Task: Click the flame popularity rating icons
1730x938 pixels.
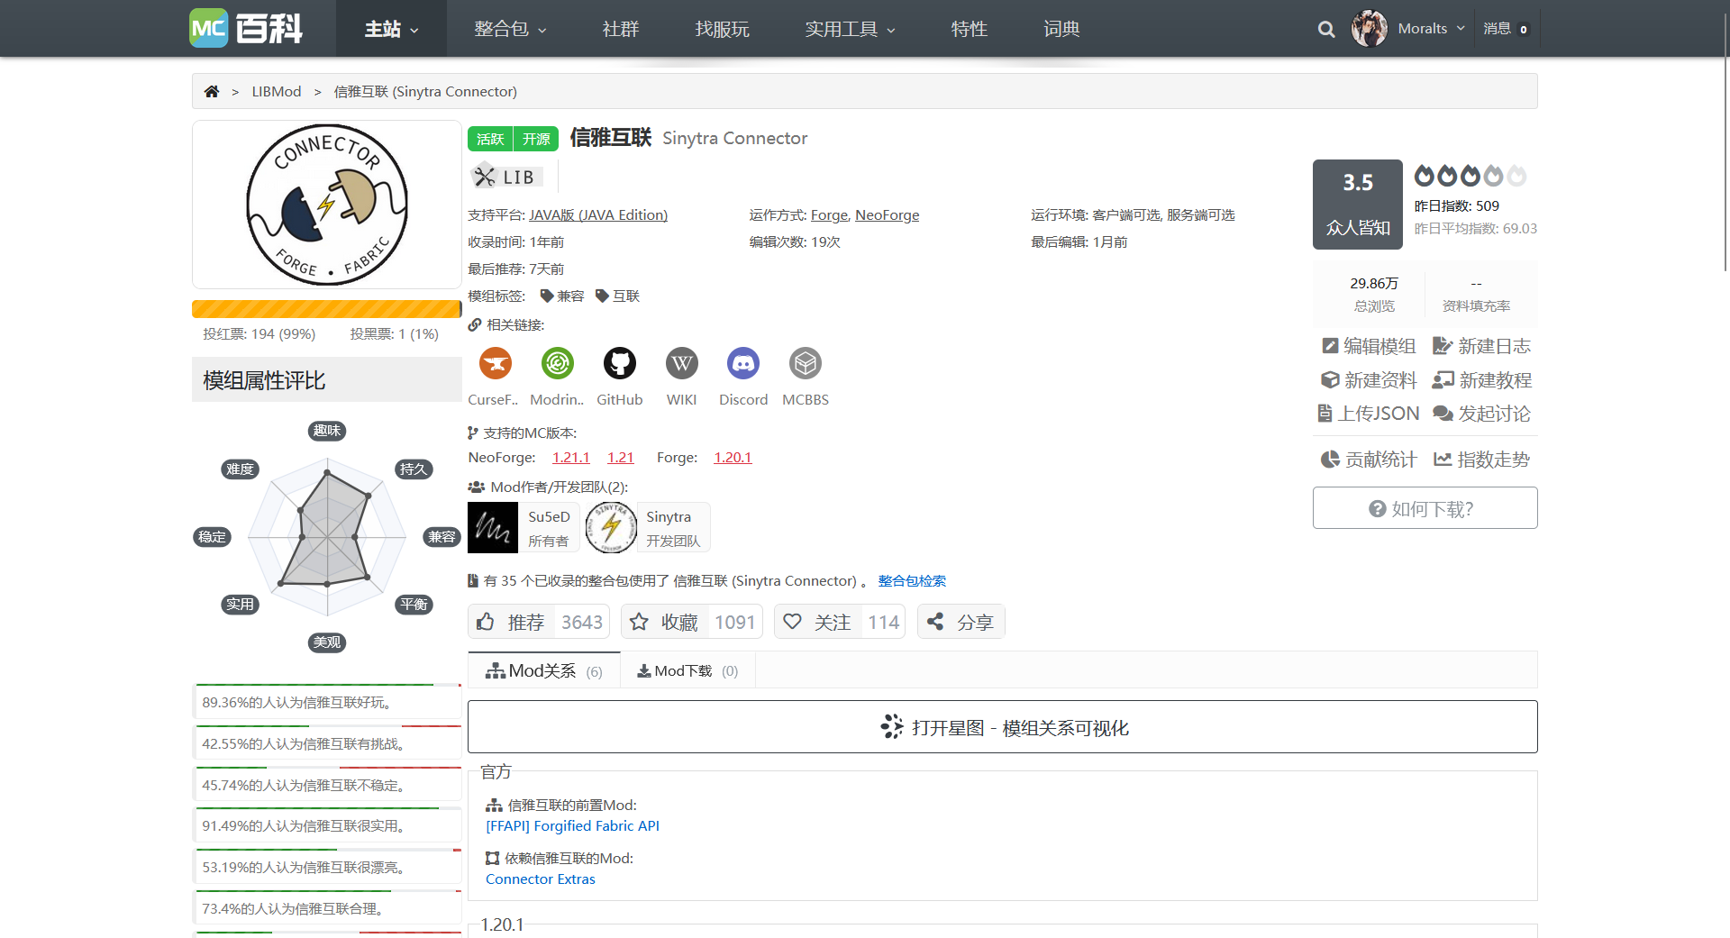Action: [1470, 175]
